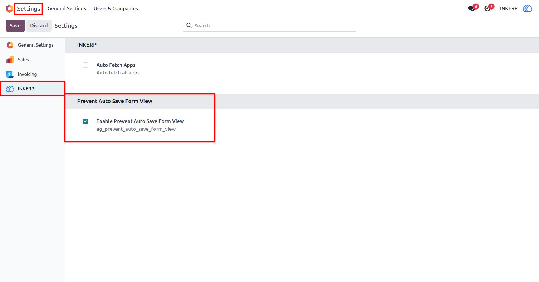Enable the Auto Fetch Apps checkbox
539x282 pixels.
point(85,65)
